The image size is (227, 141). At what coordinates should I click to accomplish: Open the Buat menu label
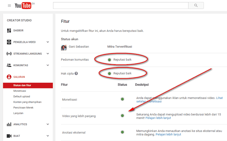point(17,136)
